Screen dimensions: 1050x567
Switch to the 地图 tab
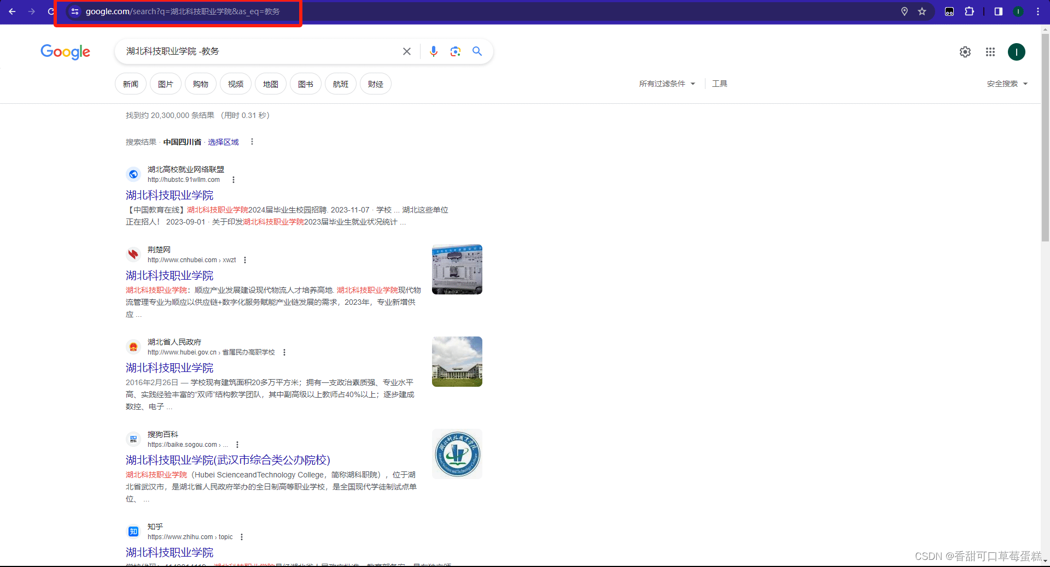click(271, 84)
